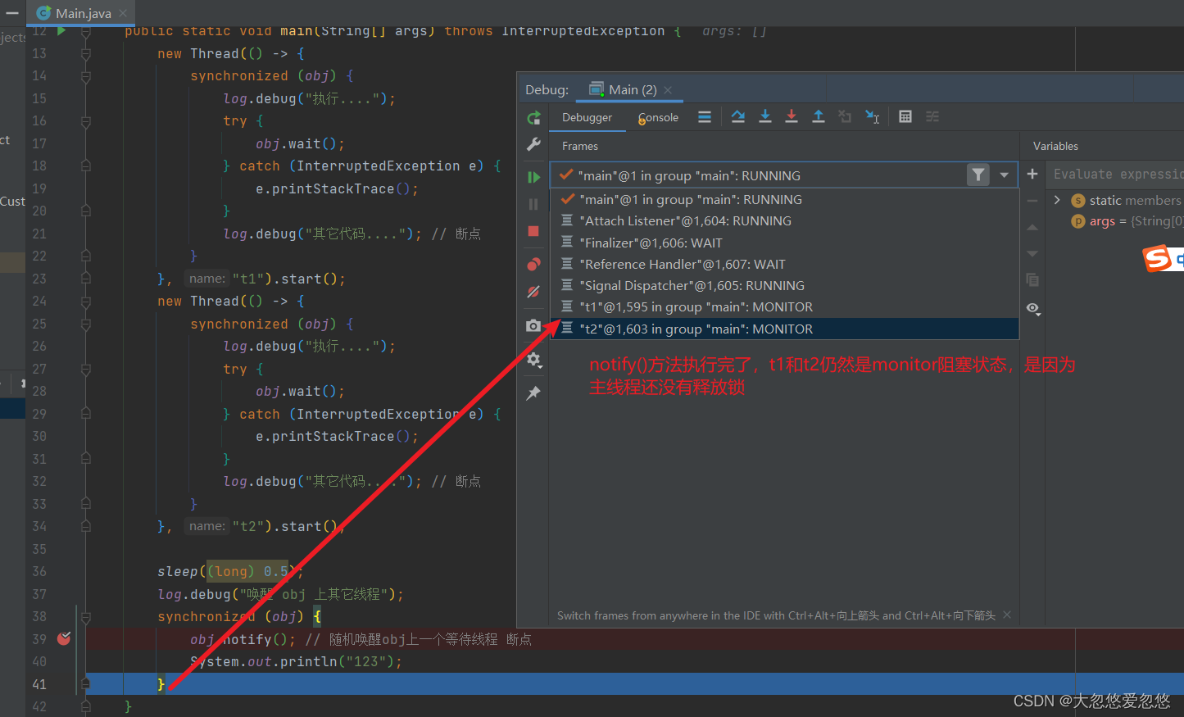Click the System.out.println line in editor
Screen dimensions: 1184x717
pyautogui.click(x=296, y=661)
